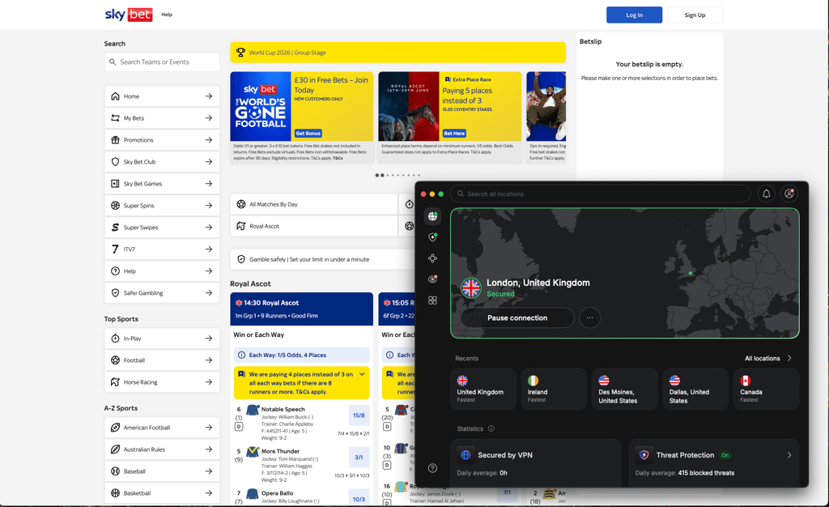Open the Help item in Sky Bet sidebar
This screenshot has height=507, width=829.
pos(162,271)
